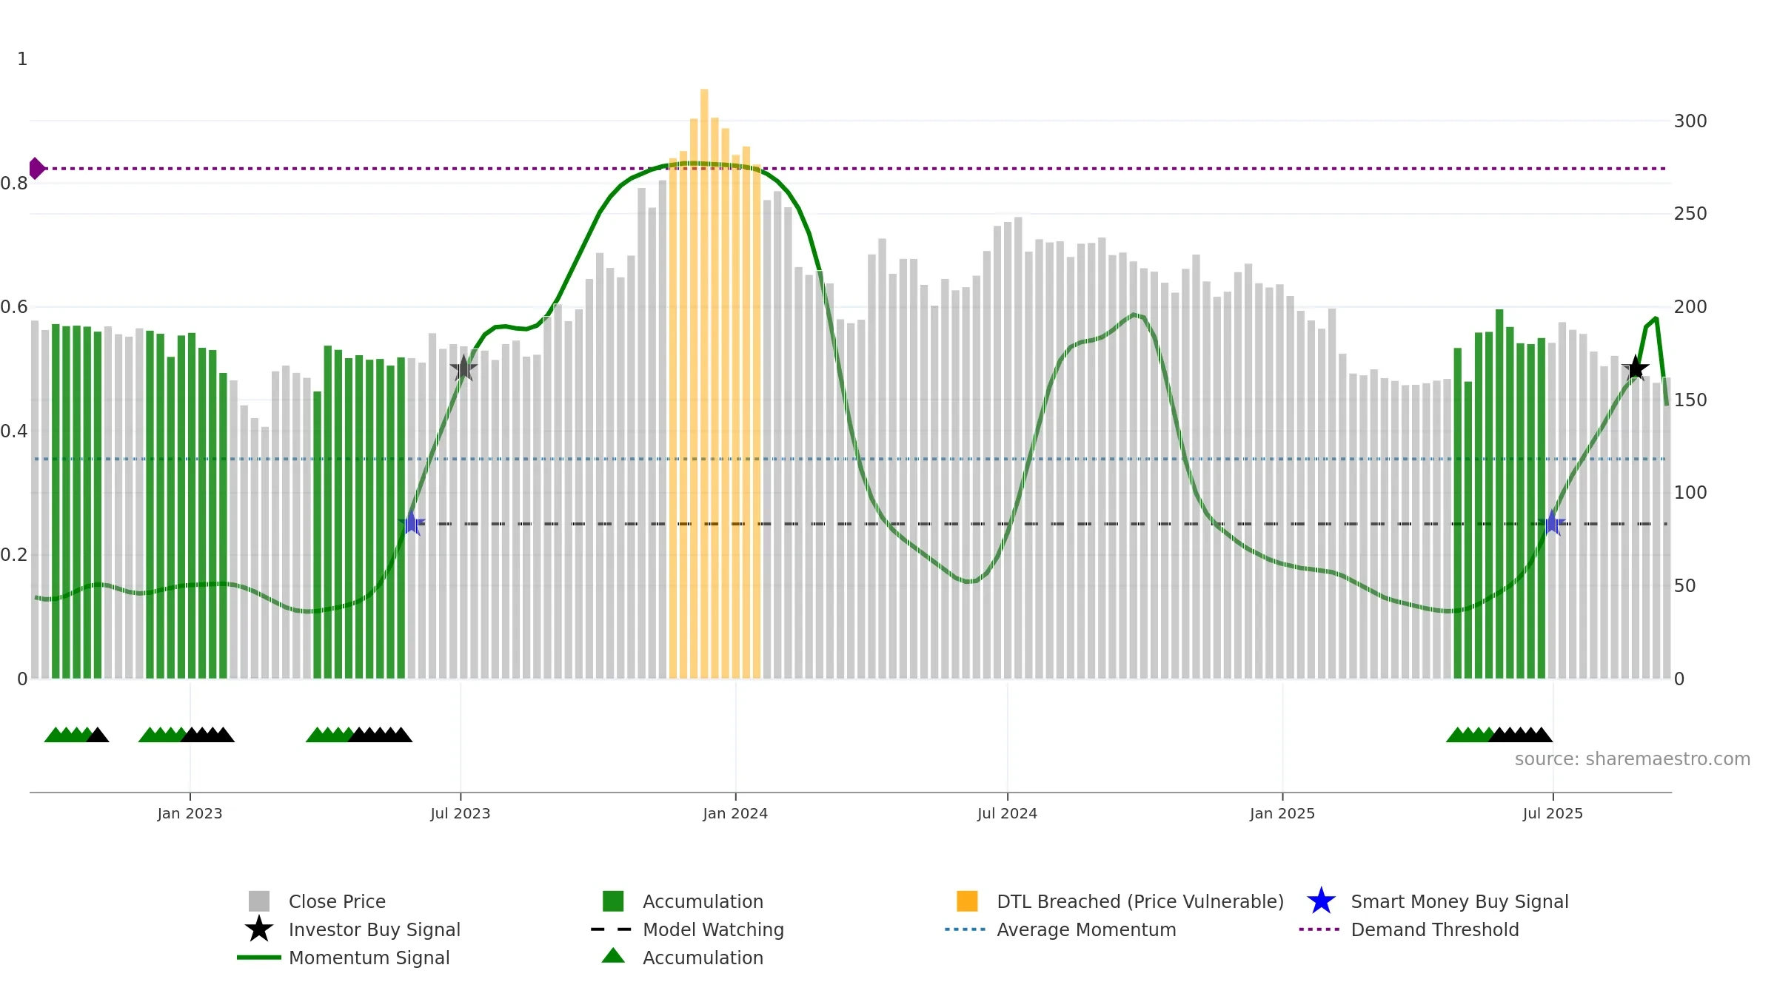Image resolution: width=1777 pixels, height=999 pixels.
Task: Click the blue star marker near Jul 2025
Action: coord(1552,523)
